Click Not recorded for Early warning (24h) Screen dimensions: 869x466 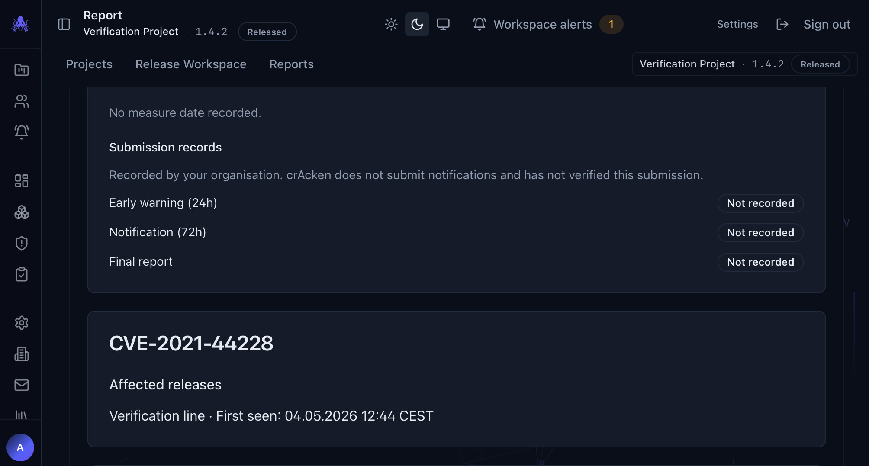pyautogui.click(x=760, y=203)
